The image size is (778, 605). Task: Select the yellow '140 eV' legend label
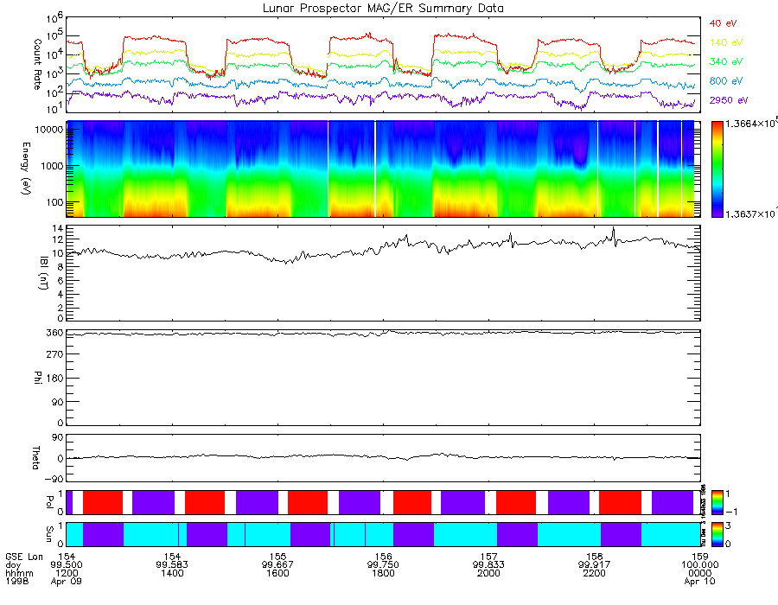coord(726,42)
